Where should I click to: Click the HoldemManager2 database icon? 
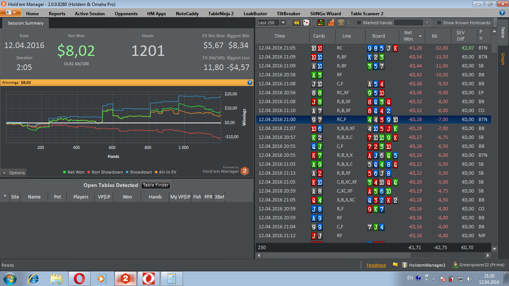click(405, 265)
